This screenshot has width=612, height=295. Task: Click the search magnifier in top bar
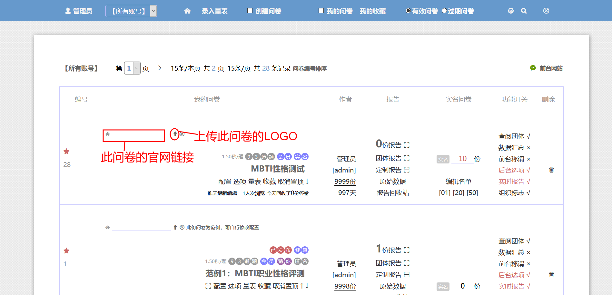tap(524, 11)
